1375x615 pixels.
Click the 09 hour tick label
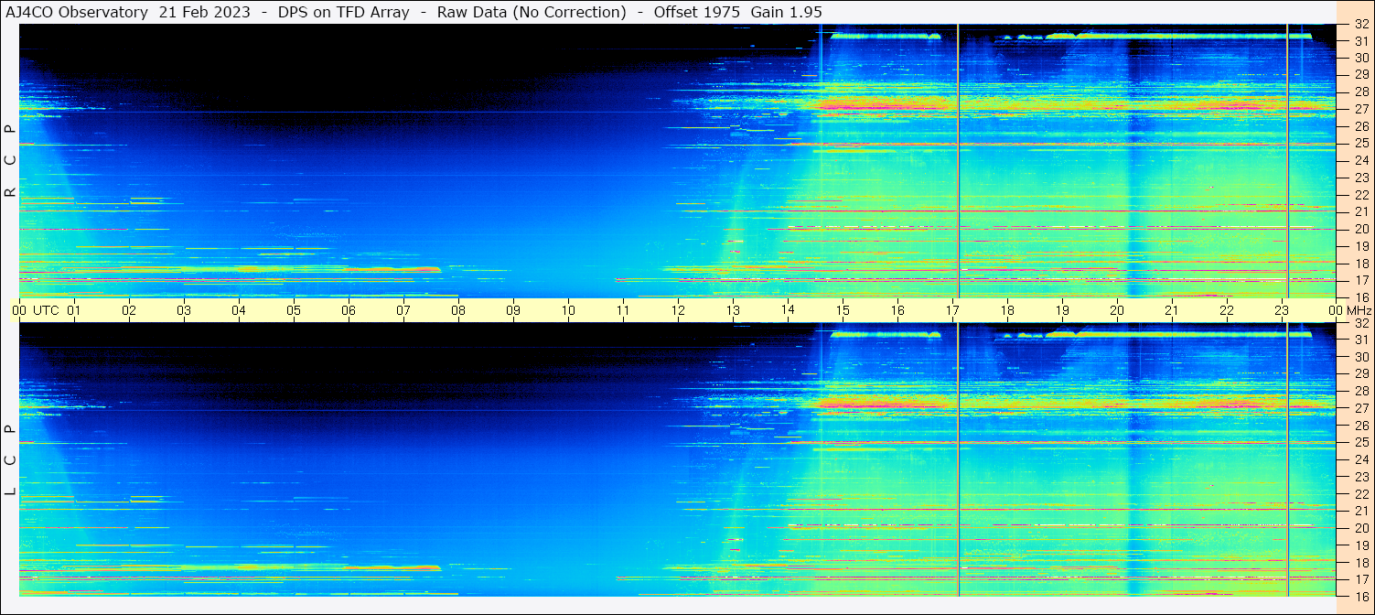(513, 310)
